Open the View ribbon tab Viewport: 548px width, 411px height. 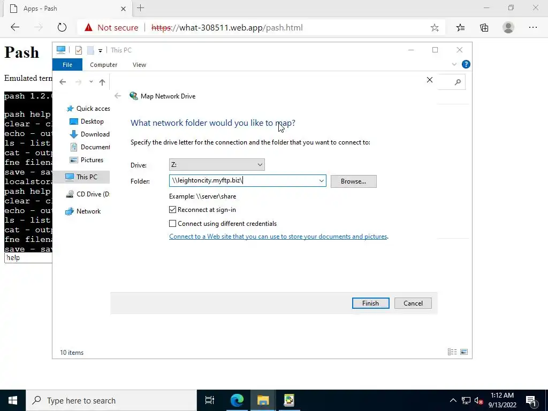pyautogui.click(x=139, y=65)
